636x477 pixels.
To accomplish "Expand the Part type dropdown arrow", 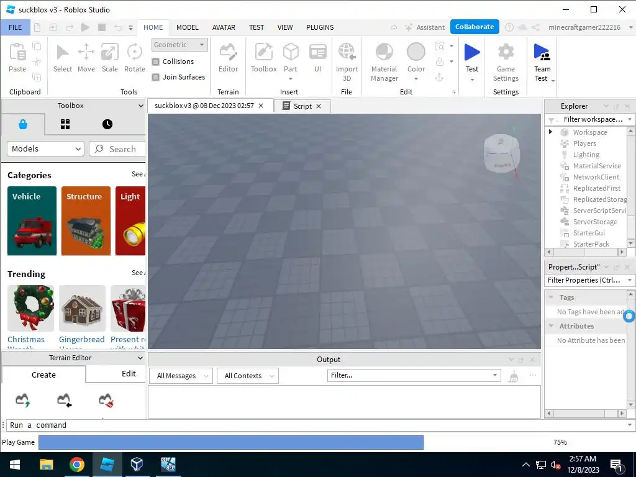I will tap(291, 79).
